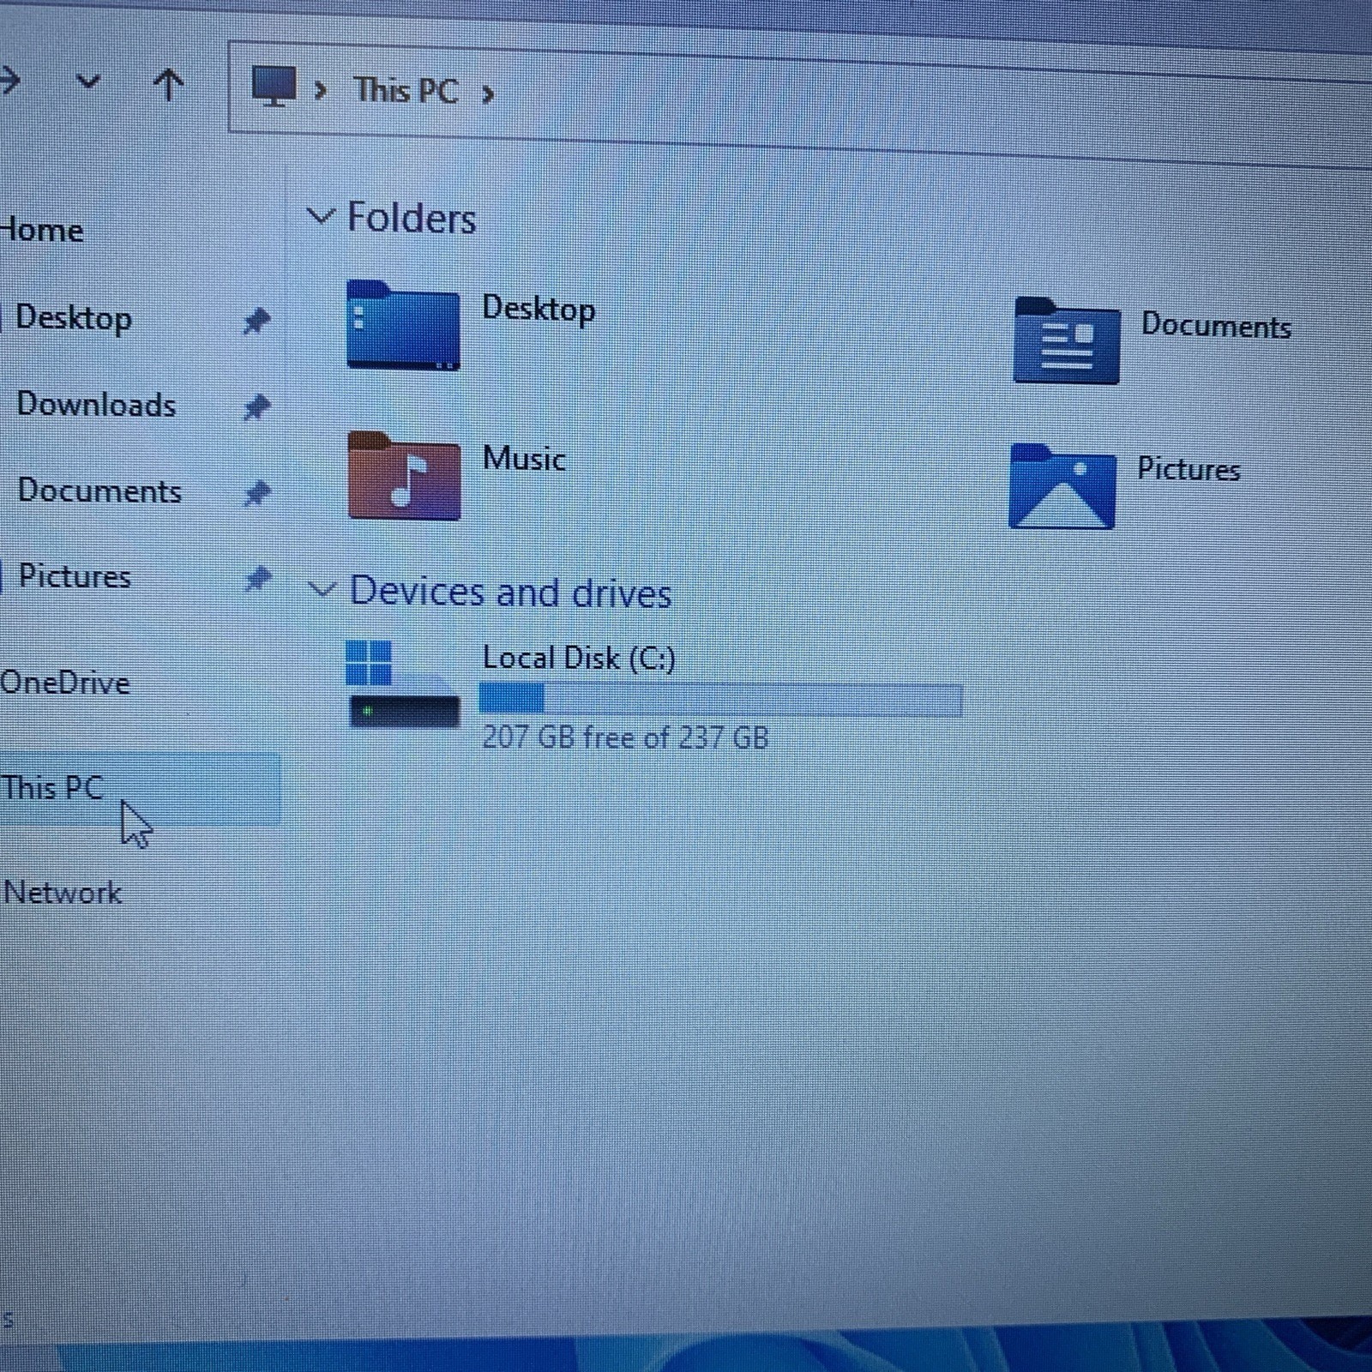Viewport: 1372px width, 1372px height.
Task: Open the Documents folder icon in main pane
Action: pyautogui.click(x=1066, y=340)
